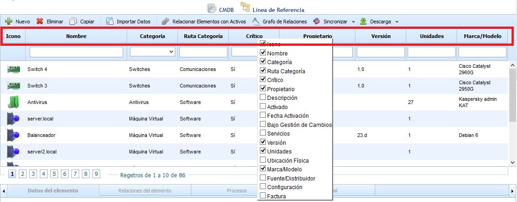Image resolution: width=517 pixels, height=202 pixels.
Task: Sort by the Nombre column header
Action: click(x=76, y=36)
